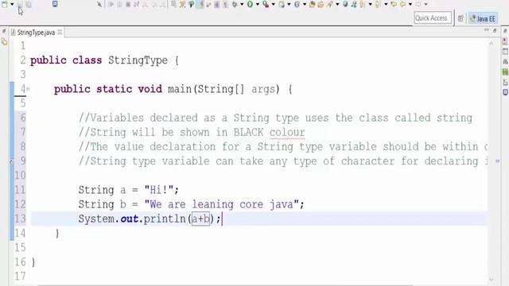The image size is (509, 286).
Task: Click the web browser globe icon
Action: pyautogui.click(x=345, y=4)
